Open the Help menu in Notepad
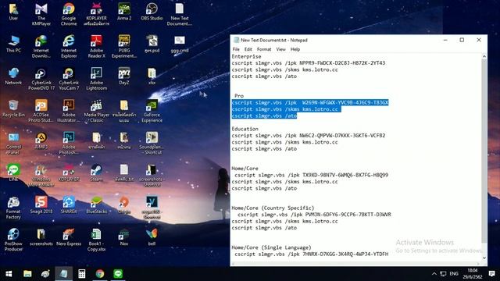The width and height of the screenshot is (500, 281). tap(295, 49)
